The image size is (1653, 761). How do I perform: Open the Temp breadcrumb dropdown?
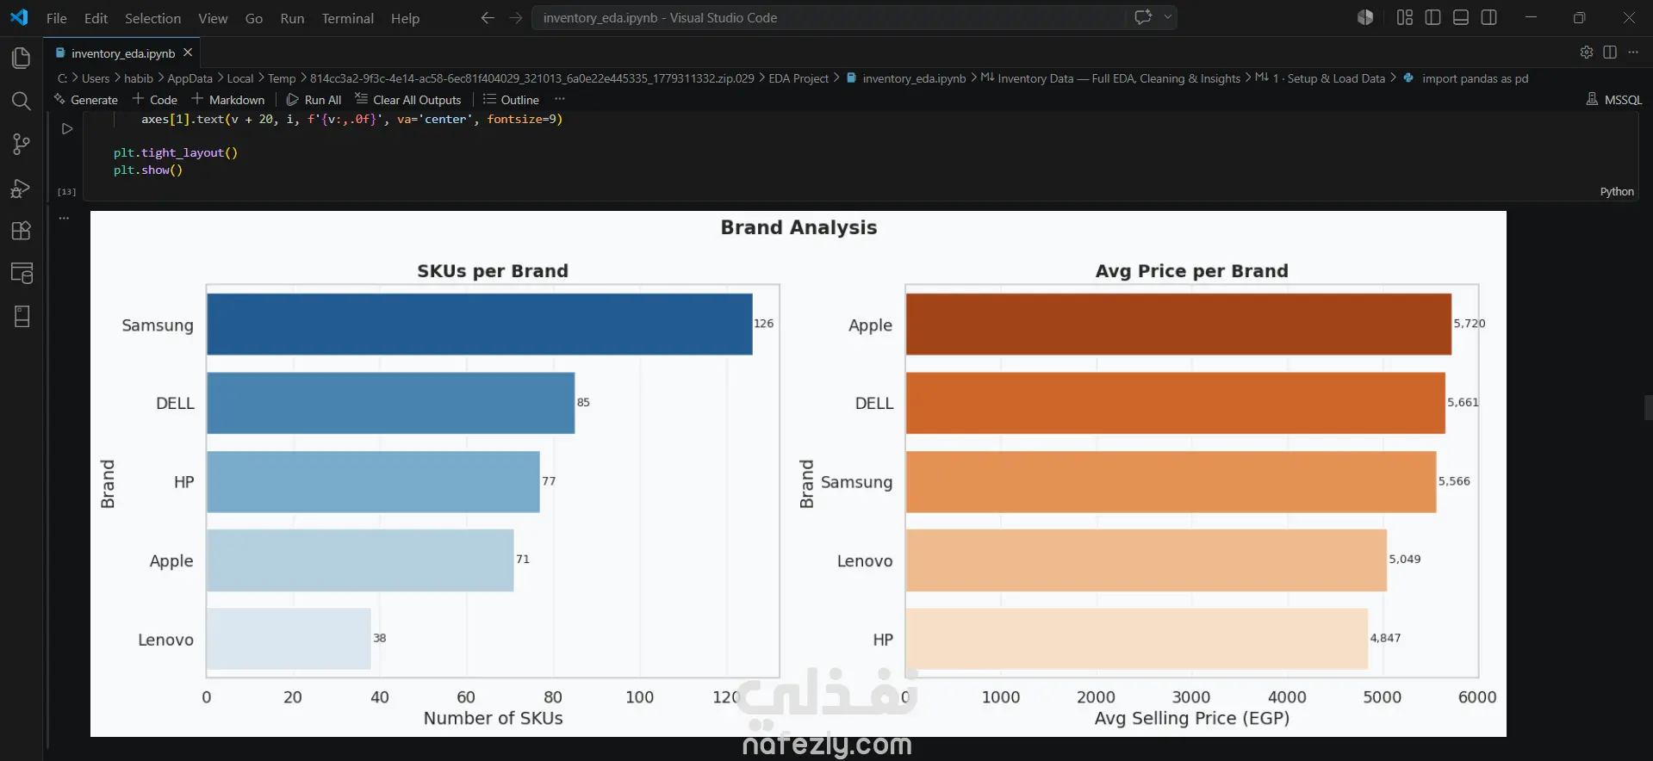pos(282,78)
